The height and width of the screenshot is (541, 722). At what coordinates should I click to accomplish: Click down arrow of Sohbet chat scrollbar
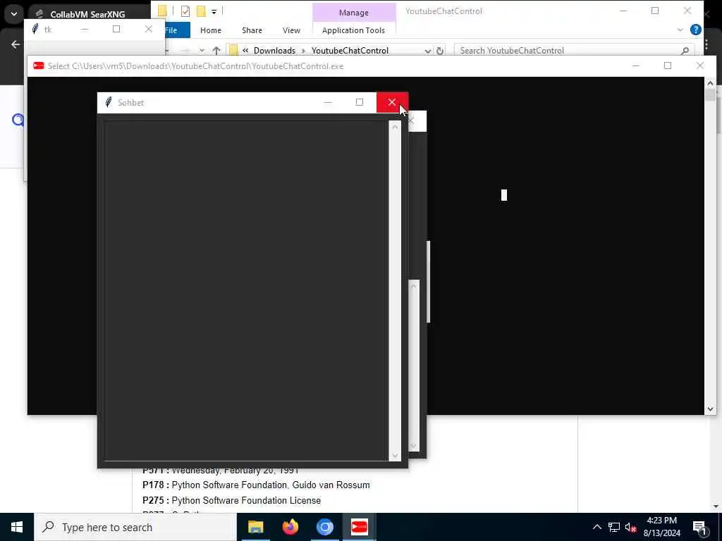pyautogui.click(x=395, y=456)
